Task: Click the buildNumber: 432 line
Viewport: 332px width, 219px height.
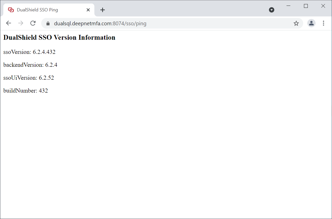Action: 26,91
